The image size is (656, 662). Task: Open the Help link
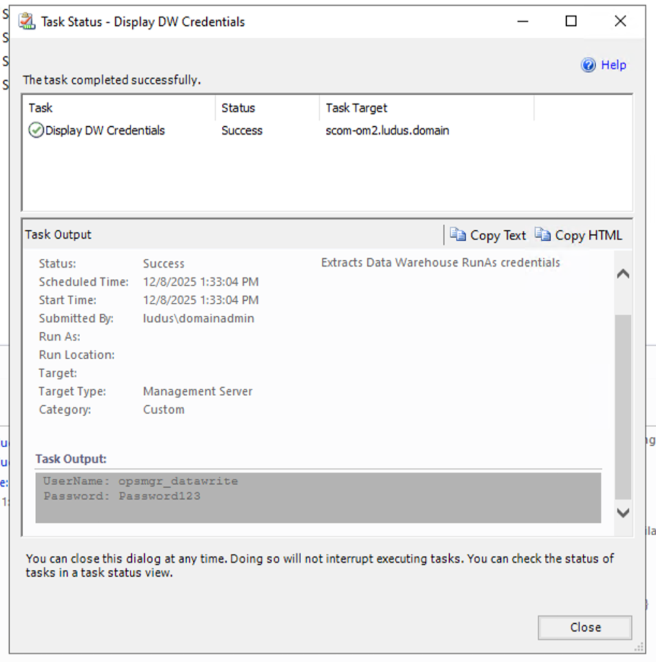(x=613, y=65)
